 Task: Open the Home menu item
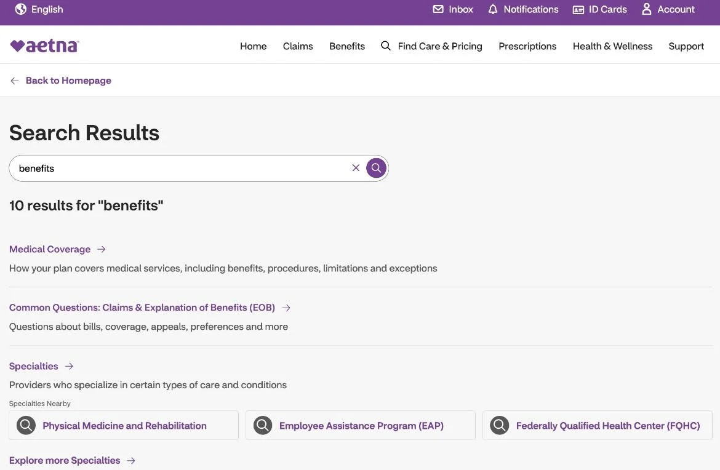(253, 46)
